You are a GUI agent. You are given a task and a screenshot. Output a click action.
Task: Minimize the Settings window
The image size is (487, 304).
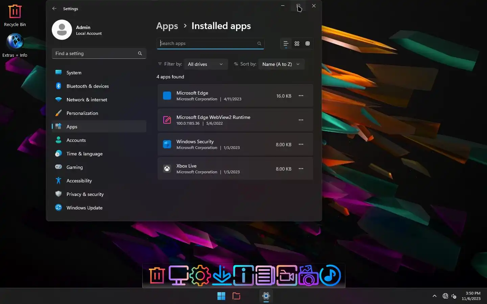283,6
